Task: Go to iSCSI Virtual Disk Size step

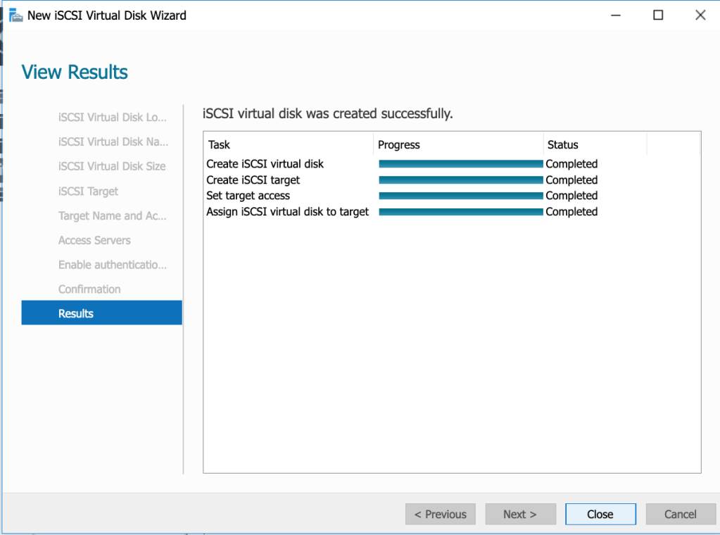Action: point(112,166)
